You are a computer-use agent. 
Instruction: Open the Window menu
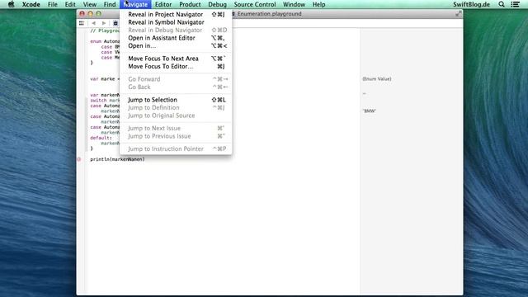click(x=294, y=4)
